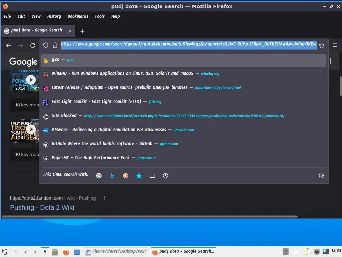Open the File menu

point(7,16)
